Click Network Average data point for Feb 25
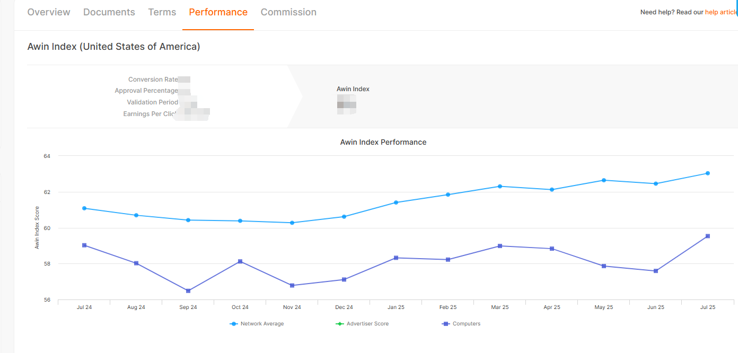 point(448,195)
